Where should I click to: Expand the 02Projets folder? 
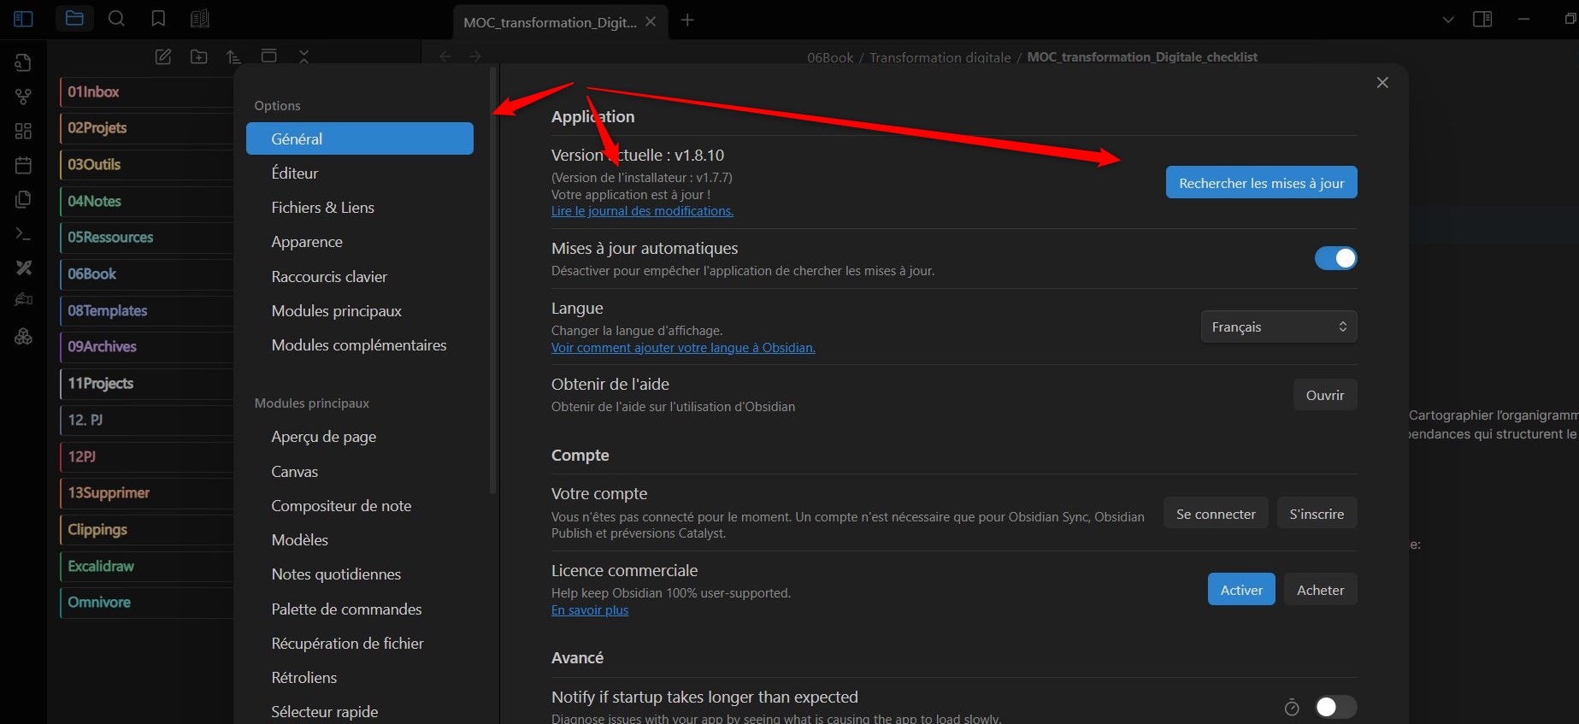coord(146,127)
